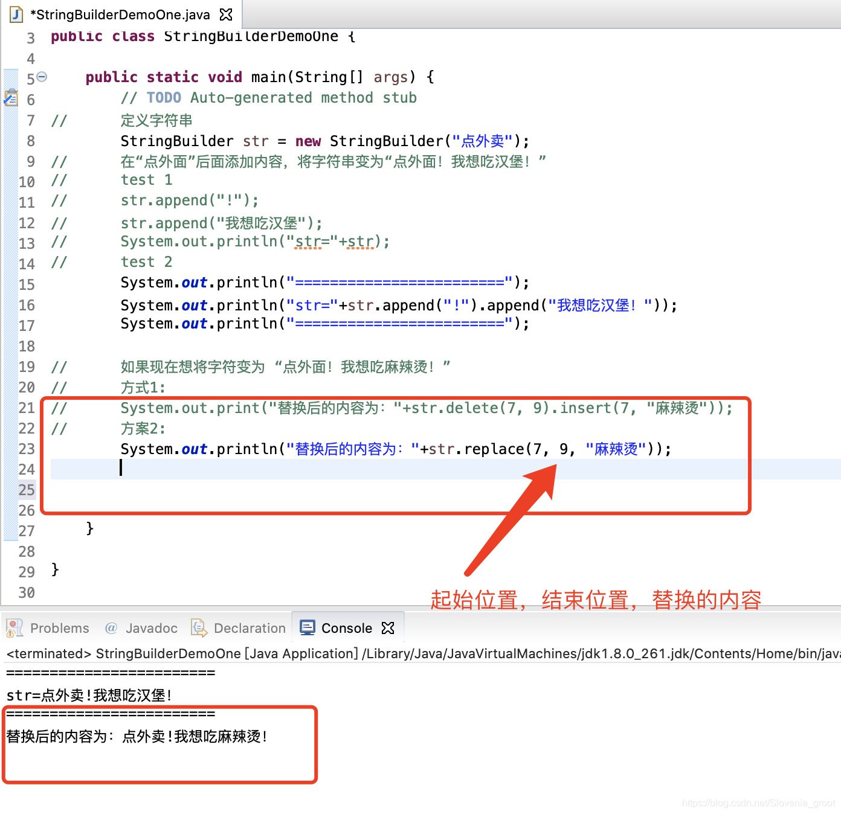
Task: Click the 'replace' method call on line 23
Action: pyautogui.click(x=494, y=449)
